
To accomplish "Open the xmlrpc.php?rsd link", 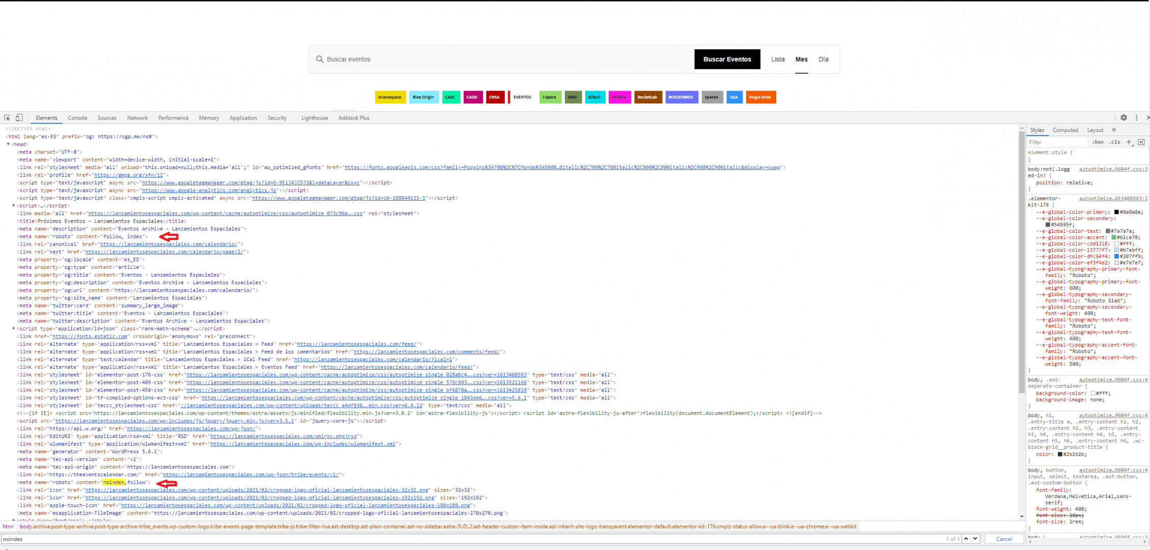I will (284, 436).
